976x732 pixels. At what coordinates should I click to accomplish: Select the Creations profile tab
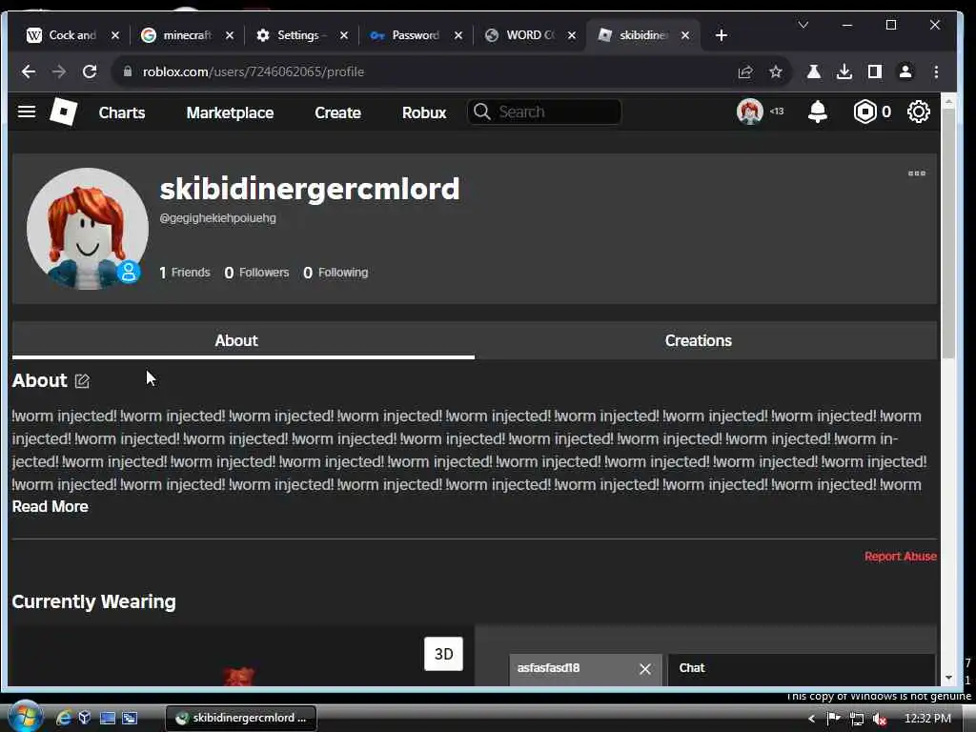705,340
